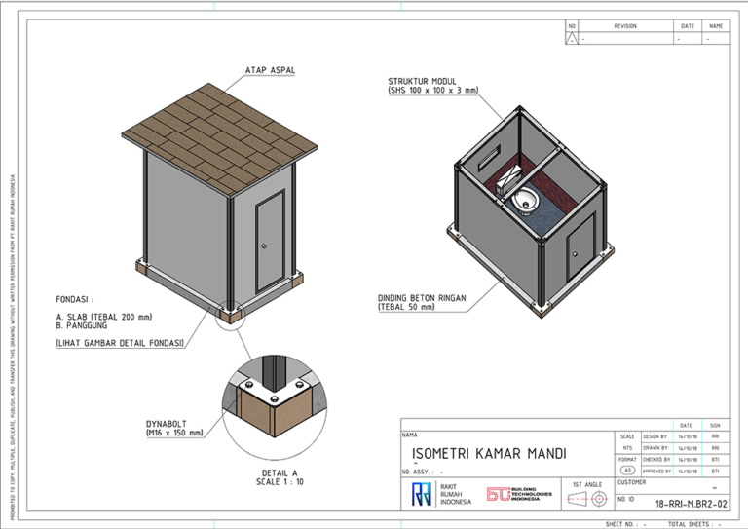Click the Rakit Rumah Indonesia logo
Screen dimensions: 748x529
[422, 493]
